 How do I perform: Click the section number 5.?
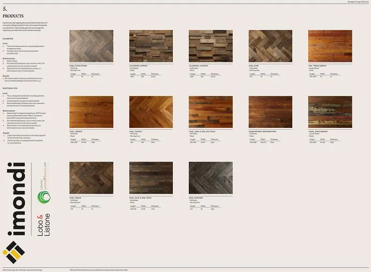5,9
